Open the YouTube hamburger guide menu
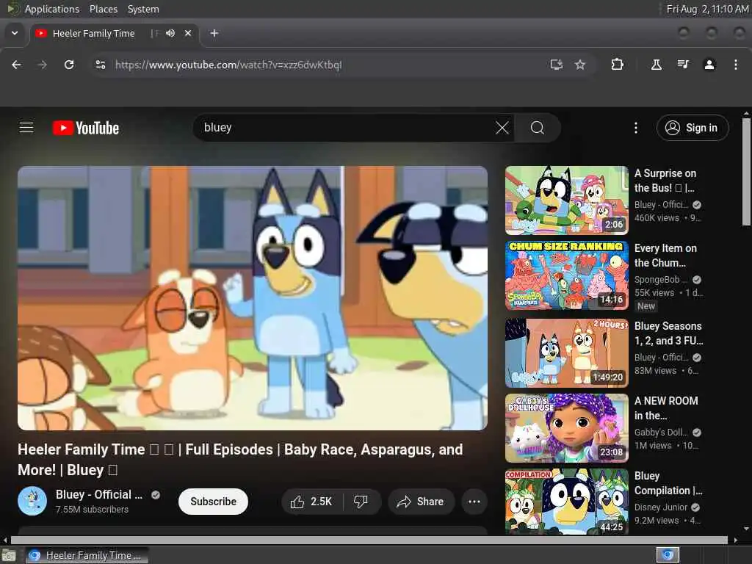Screen dimensions: 752x564 [x=26, y=128]
